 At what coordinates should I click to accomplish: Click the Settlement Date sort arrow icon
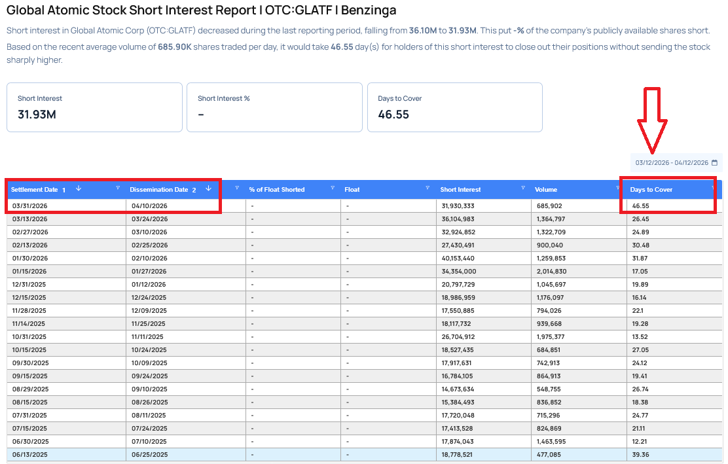[x=79, y=188]
